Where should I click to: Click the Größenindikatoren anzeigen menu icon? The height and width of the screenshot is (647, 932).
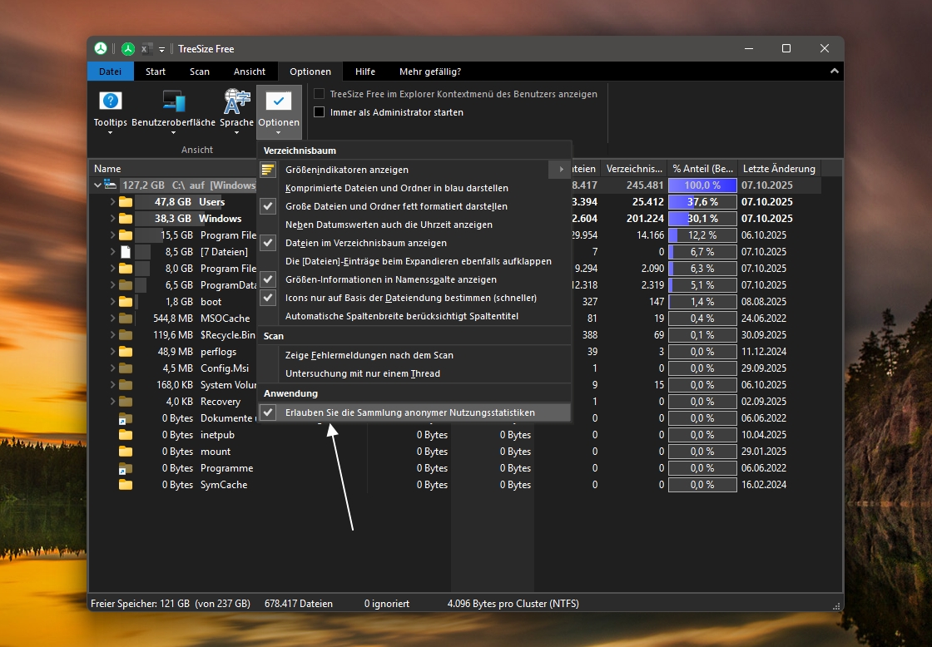click(x=268, y=170)
